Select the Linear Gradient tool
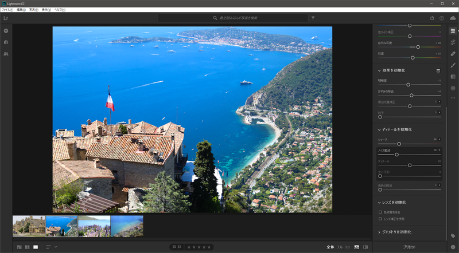 453,77
